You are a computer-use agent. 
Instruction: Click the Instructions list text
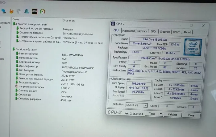coord(165,72)
